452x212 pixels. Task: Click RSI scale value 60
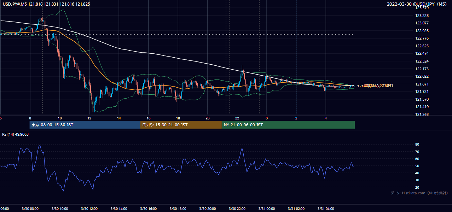[x=417, y=159]
